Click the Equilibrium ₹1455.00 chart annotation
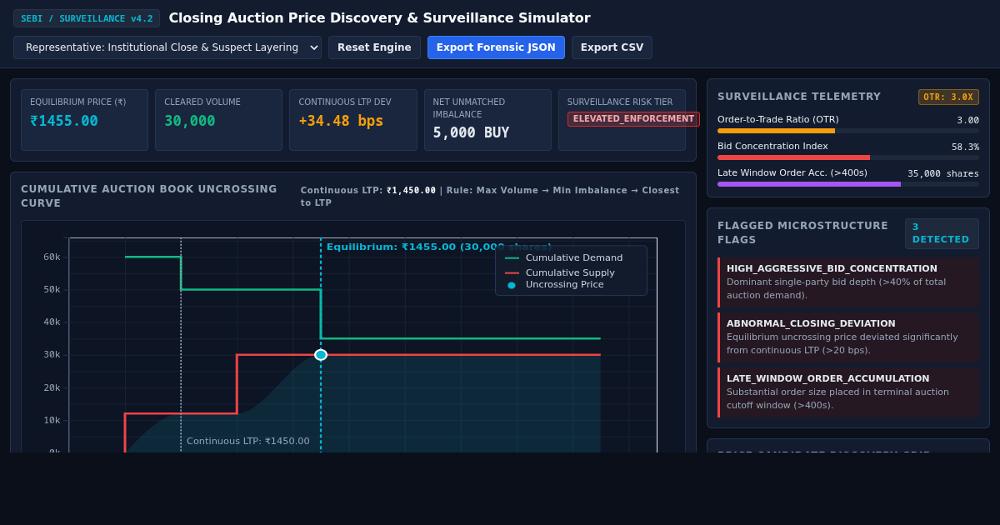1000x525 pixels. [x=438, y=247]
